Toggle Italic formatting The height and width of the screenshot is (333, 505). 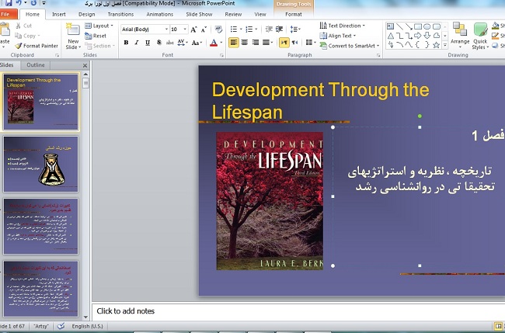[x=137, y=43]
